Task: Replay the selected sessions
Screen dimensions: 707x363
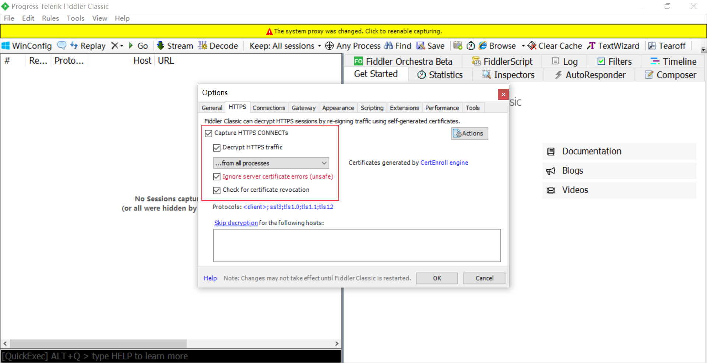Action: coord(88,46)
